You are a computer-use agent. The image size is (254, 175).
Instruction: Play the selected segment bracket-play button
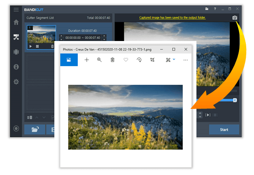[x=208, y=115]
